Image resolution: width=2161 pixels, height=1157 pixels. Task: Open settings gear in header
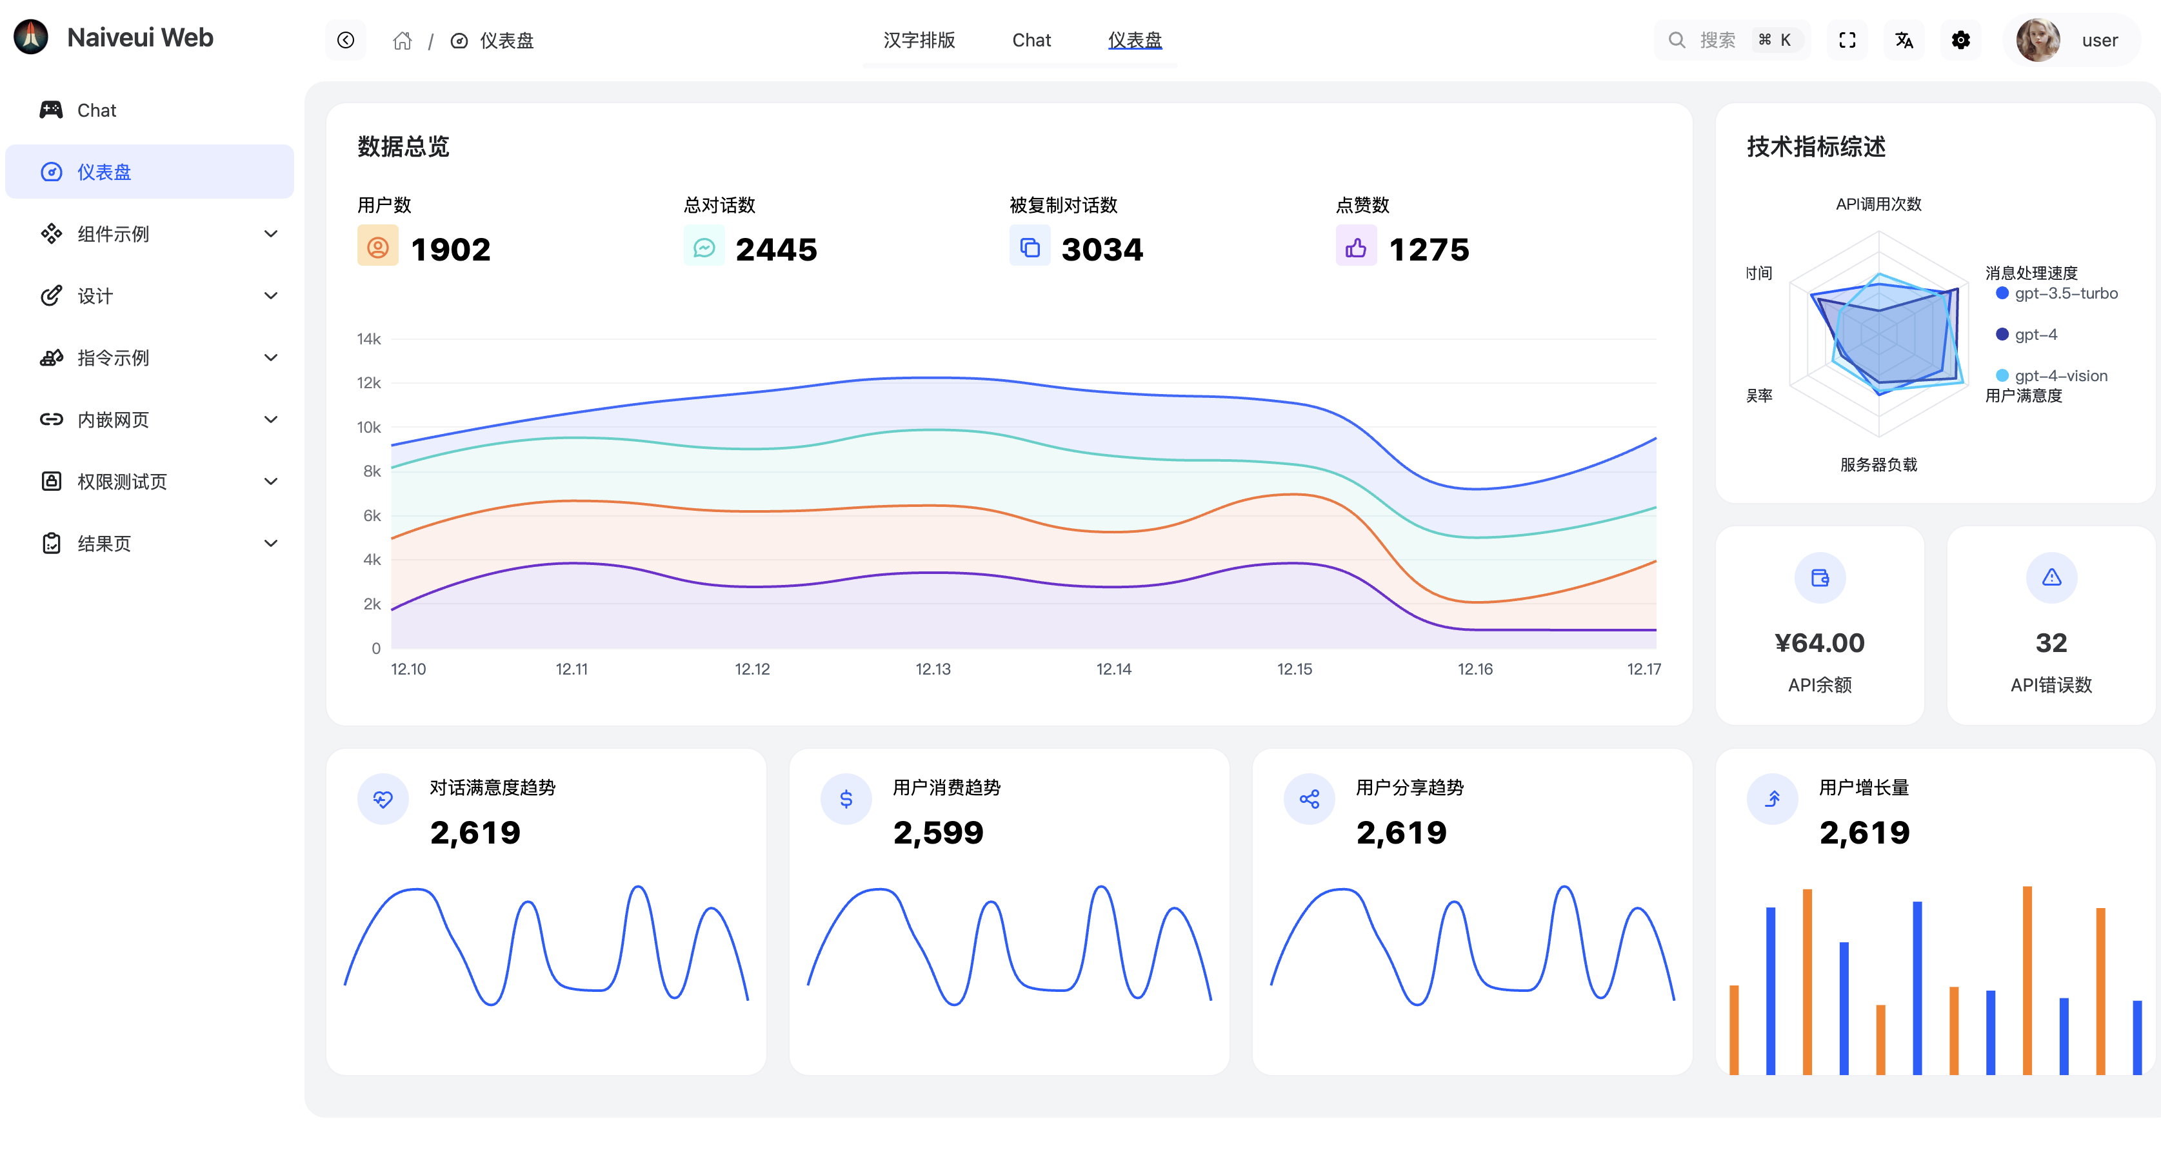[1960, 40]
